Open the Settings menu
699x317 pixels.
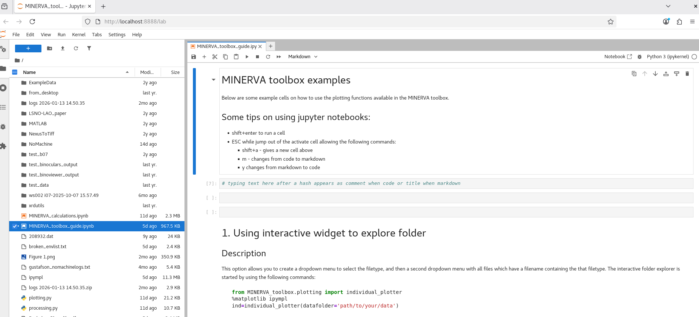pyautogui.click(x=117, y=35)
